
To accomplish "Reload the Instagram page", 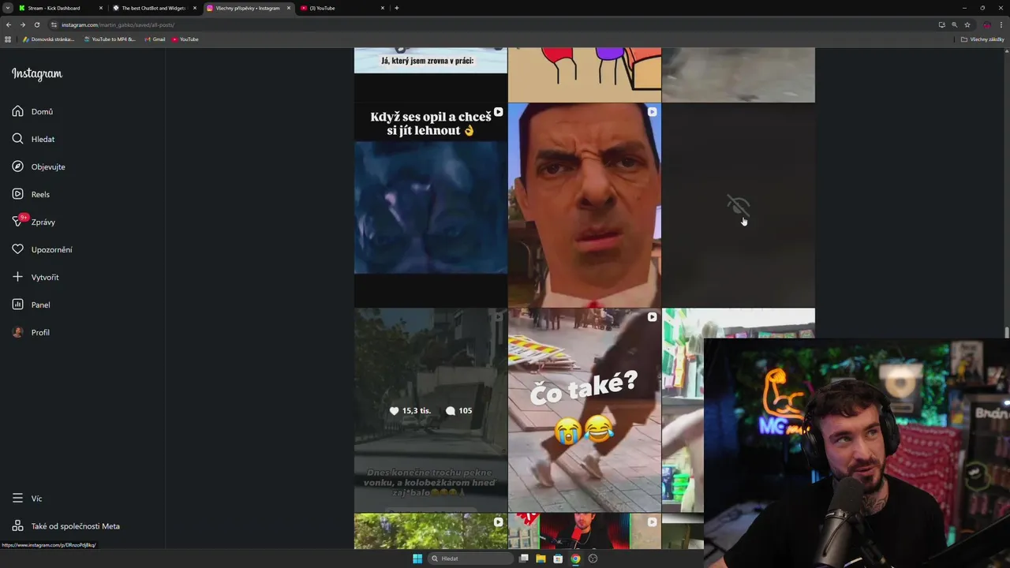I will (36, 24).
